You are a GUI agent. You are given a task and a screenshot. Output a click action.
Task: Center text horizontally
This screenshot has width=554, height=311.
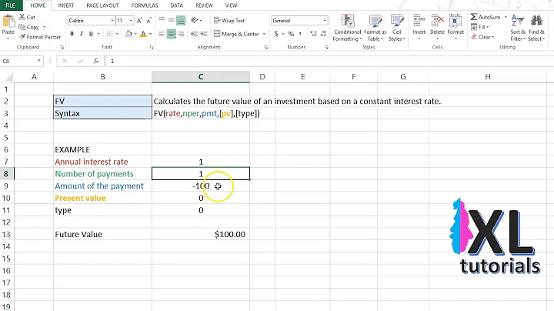pyautogui.click(x=172, y=34)
